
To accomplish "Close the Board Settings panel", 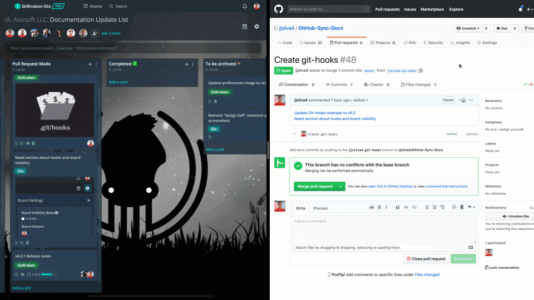I will (88, 201).
